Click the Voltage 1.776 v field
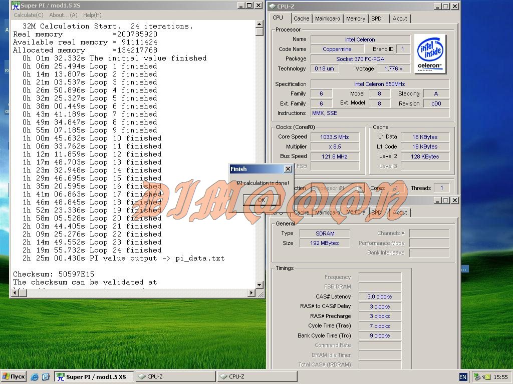The height and width of the screenshot is (384, 513). point(393,68)
